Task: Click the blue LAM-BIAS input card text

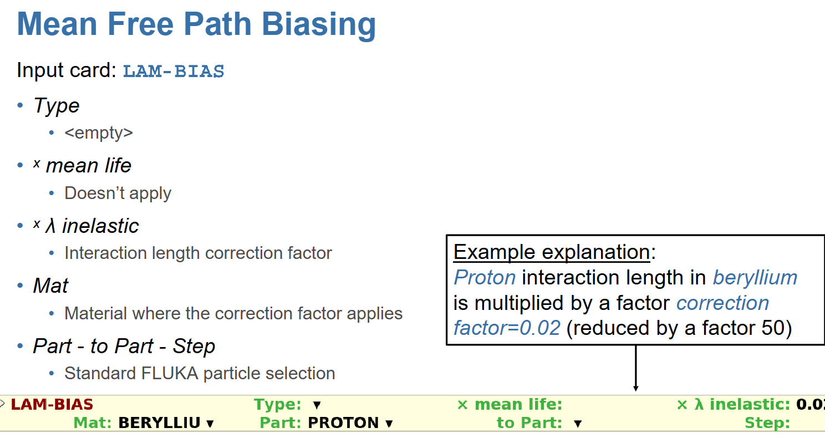Action: pos(174,72)
